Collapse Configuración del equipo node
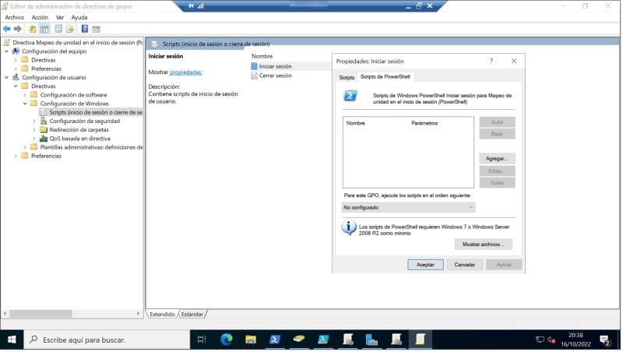Screen dimensions: 623x352 click(x=6, y=51)
